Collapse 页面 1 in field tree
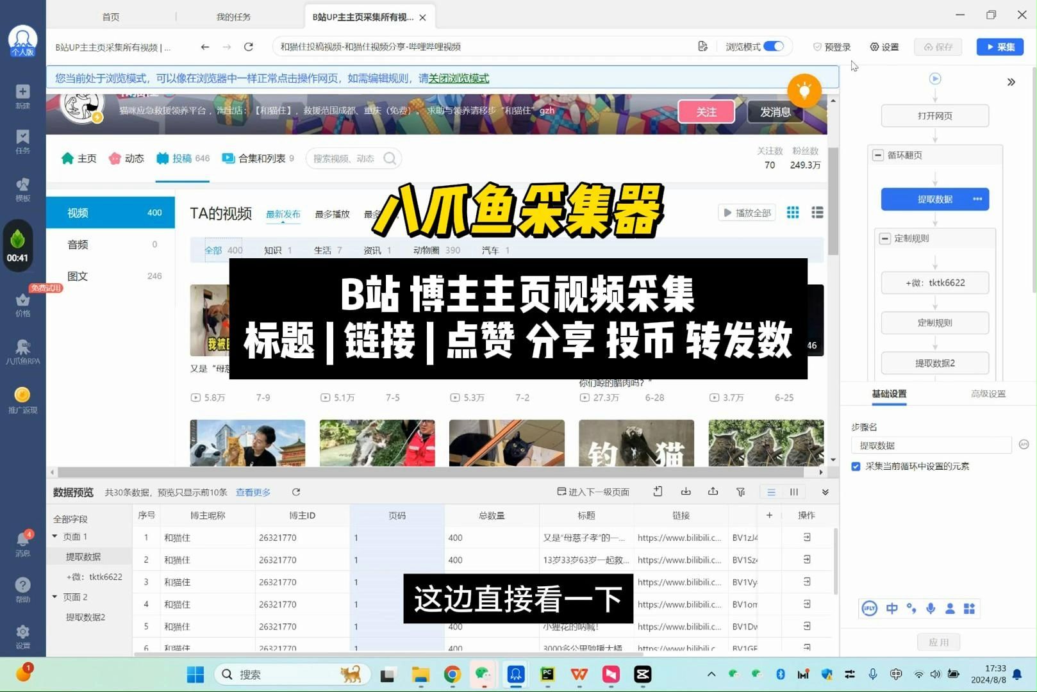Viewport: 1037px width, 692px height. tap(55, 536)
